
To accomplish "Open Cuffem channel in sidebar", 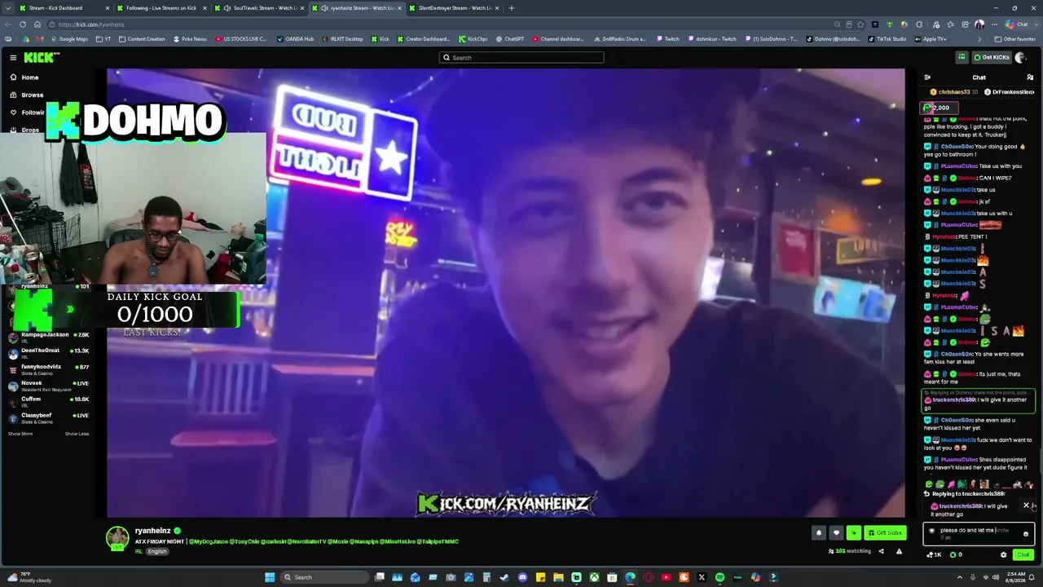I will pyautogui.click(x=49, y=402).
